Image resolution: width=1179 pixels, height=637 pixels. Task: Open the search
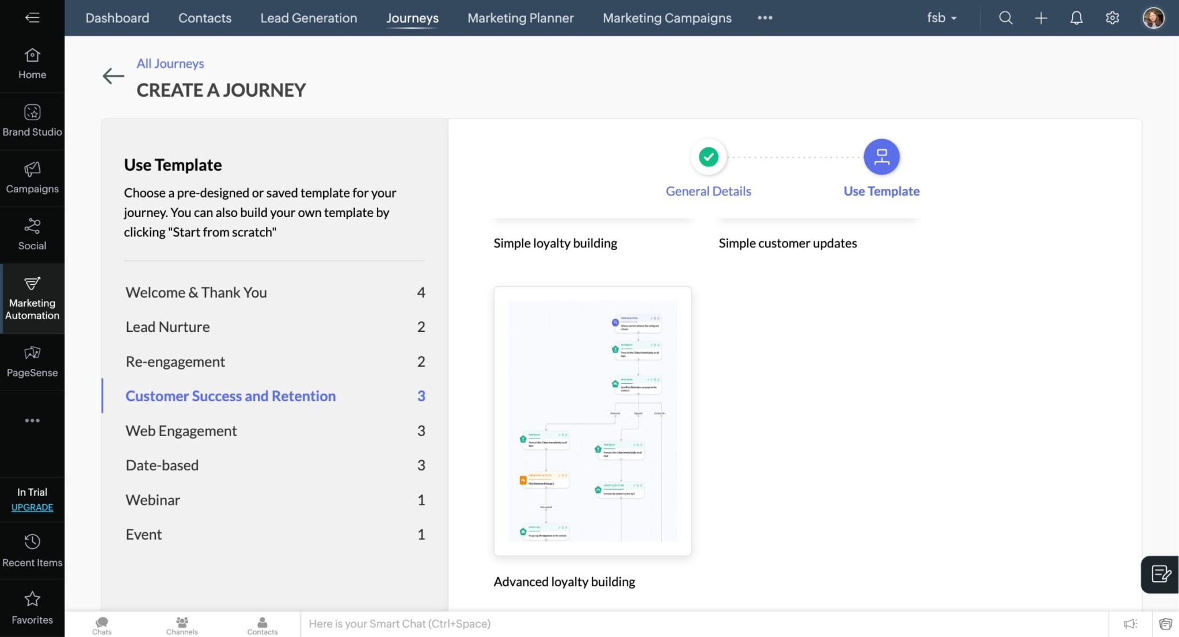[x=1006, y=18]
